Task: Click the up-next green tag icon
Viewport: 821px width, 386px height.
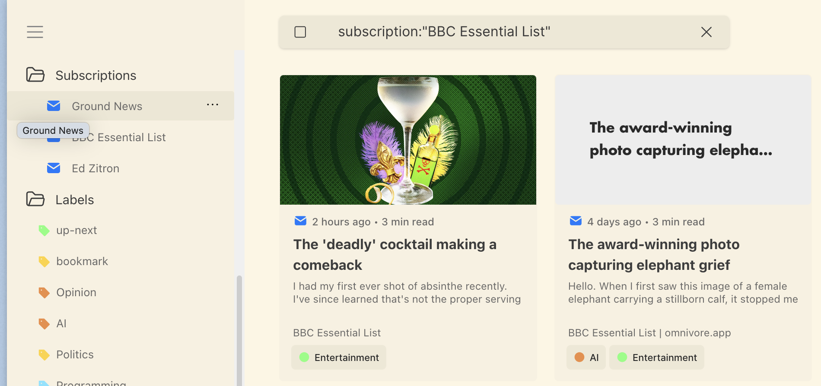Action: click(x=44, y=231)
